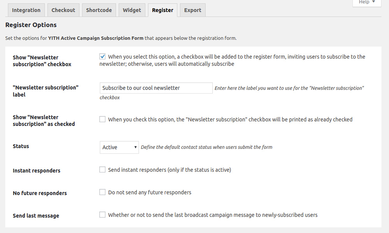
Task: Enable the Send last message checkbox
Action: (x=102, y=215)
